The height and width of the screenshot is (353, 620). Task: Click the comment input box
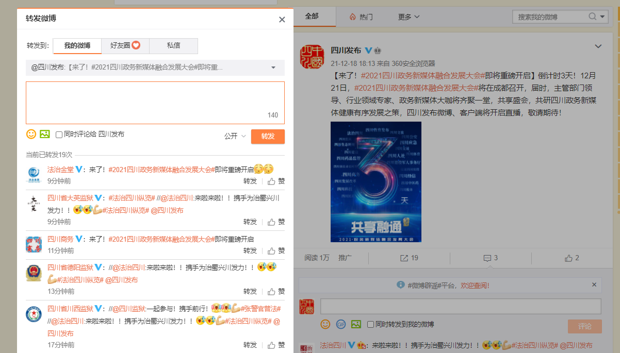coord(461,307)
